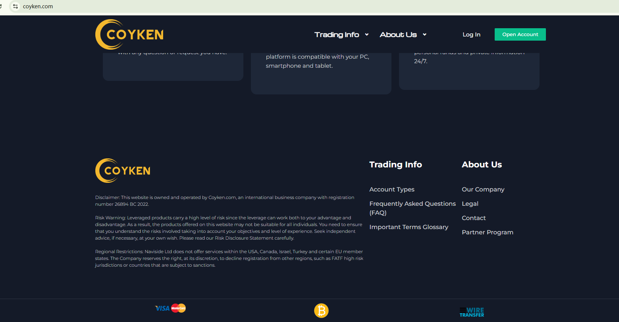This screenshot has height=322, width=619.
Task: Click the Disclaimer paragraph text
Action: tap(225, 201)
